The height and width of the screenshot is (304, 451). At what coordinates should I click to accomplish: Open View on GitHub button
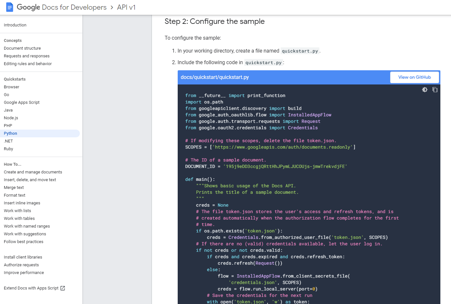415,77
